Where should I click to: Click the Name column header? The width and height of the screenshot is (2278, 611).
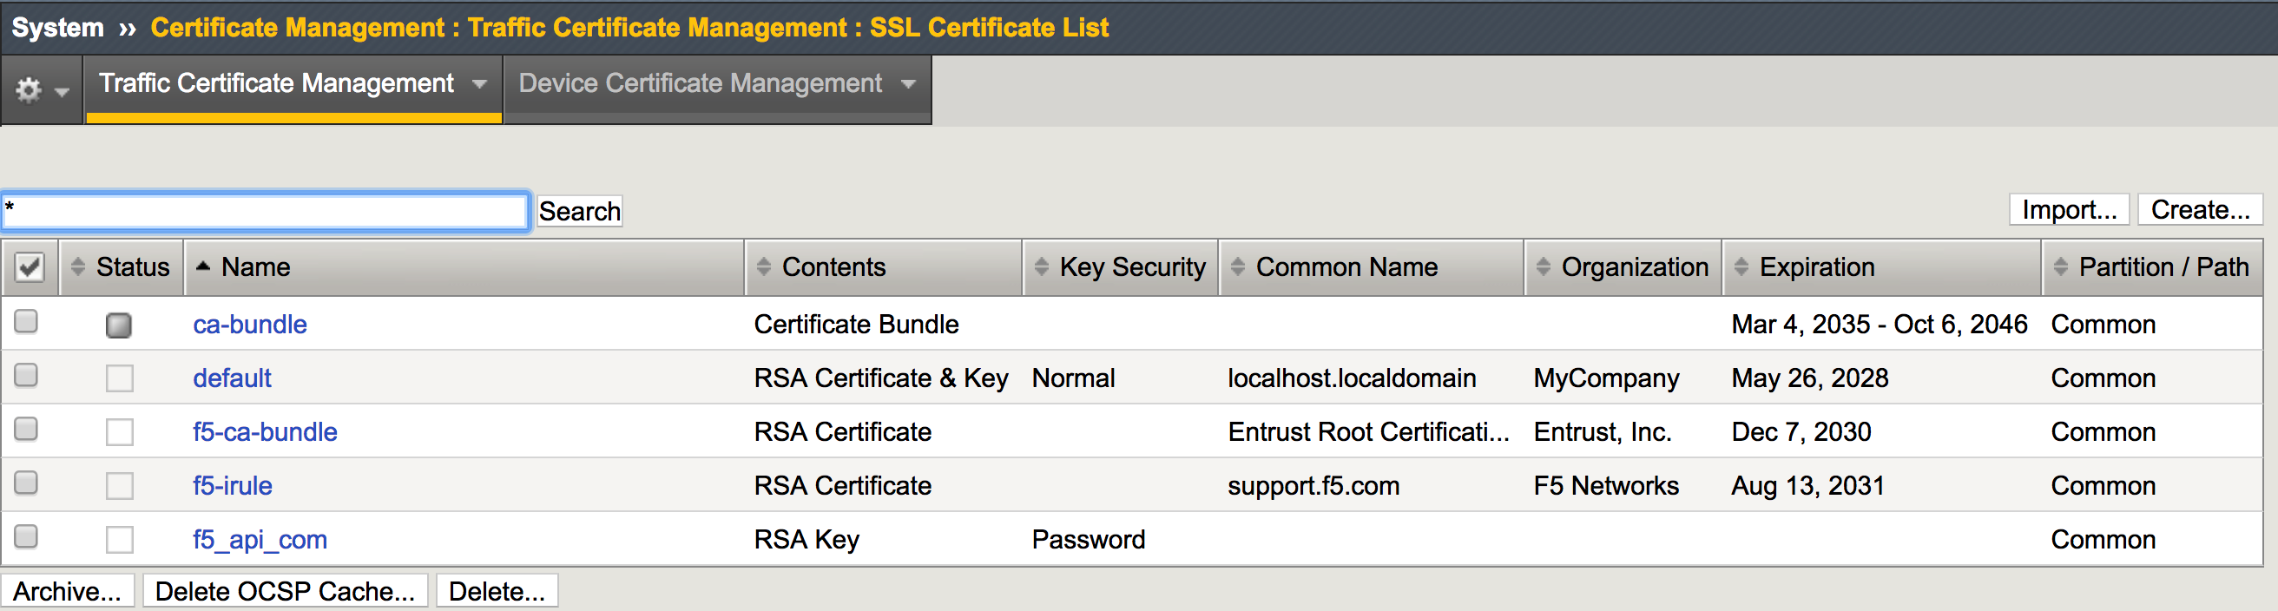(464, 267)
